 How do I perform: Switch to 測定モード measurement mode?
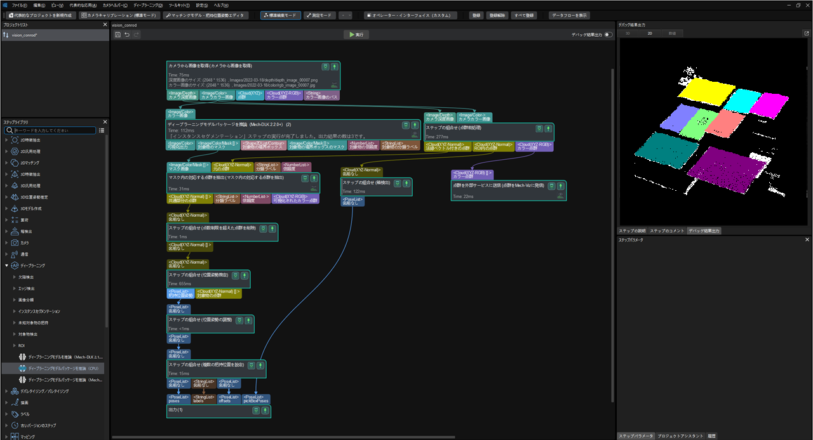(318, 15)
